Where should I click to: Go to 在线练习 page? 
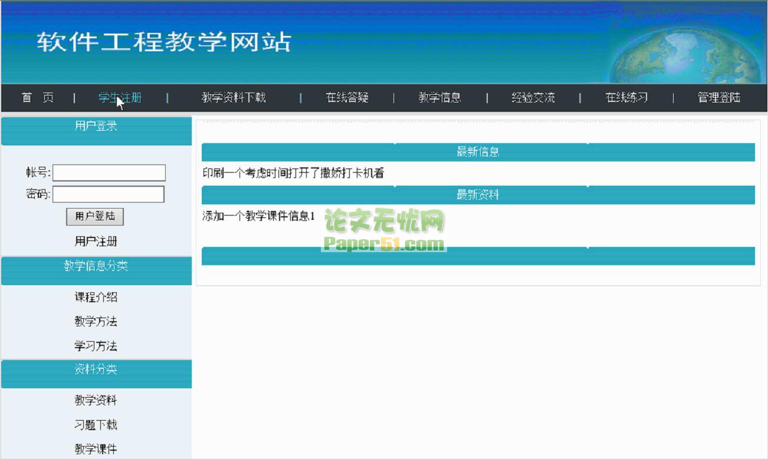point(626,98)
